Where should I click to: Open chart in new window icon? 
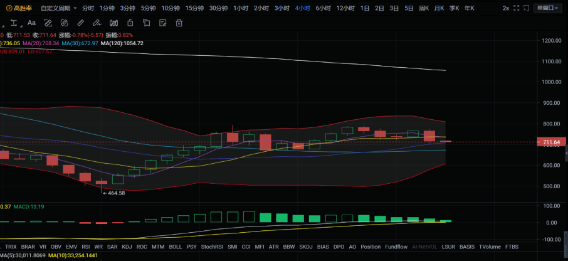point(527,8)
